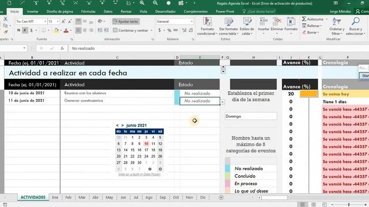Toggle bold formatting (N)
This screenshot has width=369, height=207.
(18, 30)
